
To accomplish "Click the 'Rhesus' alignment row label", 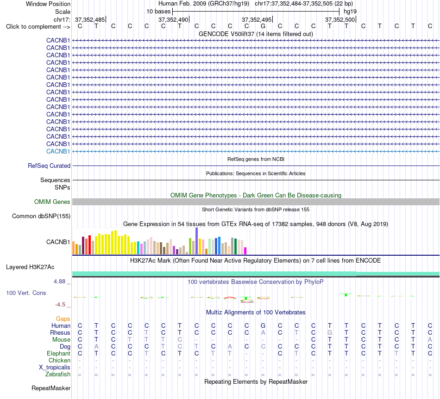I will point(60,332).
